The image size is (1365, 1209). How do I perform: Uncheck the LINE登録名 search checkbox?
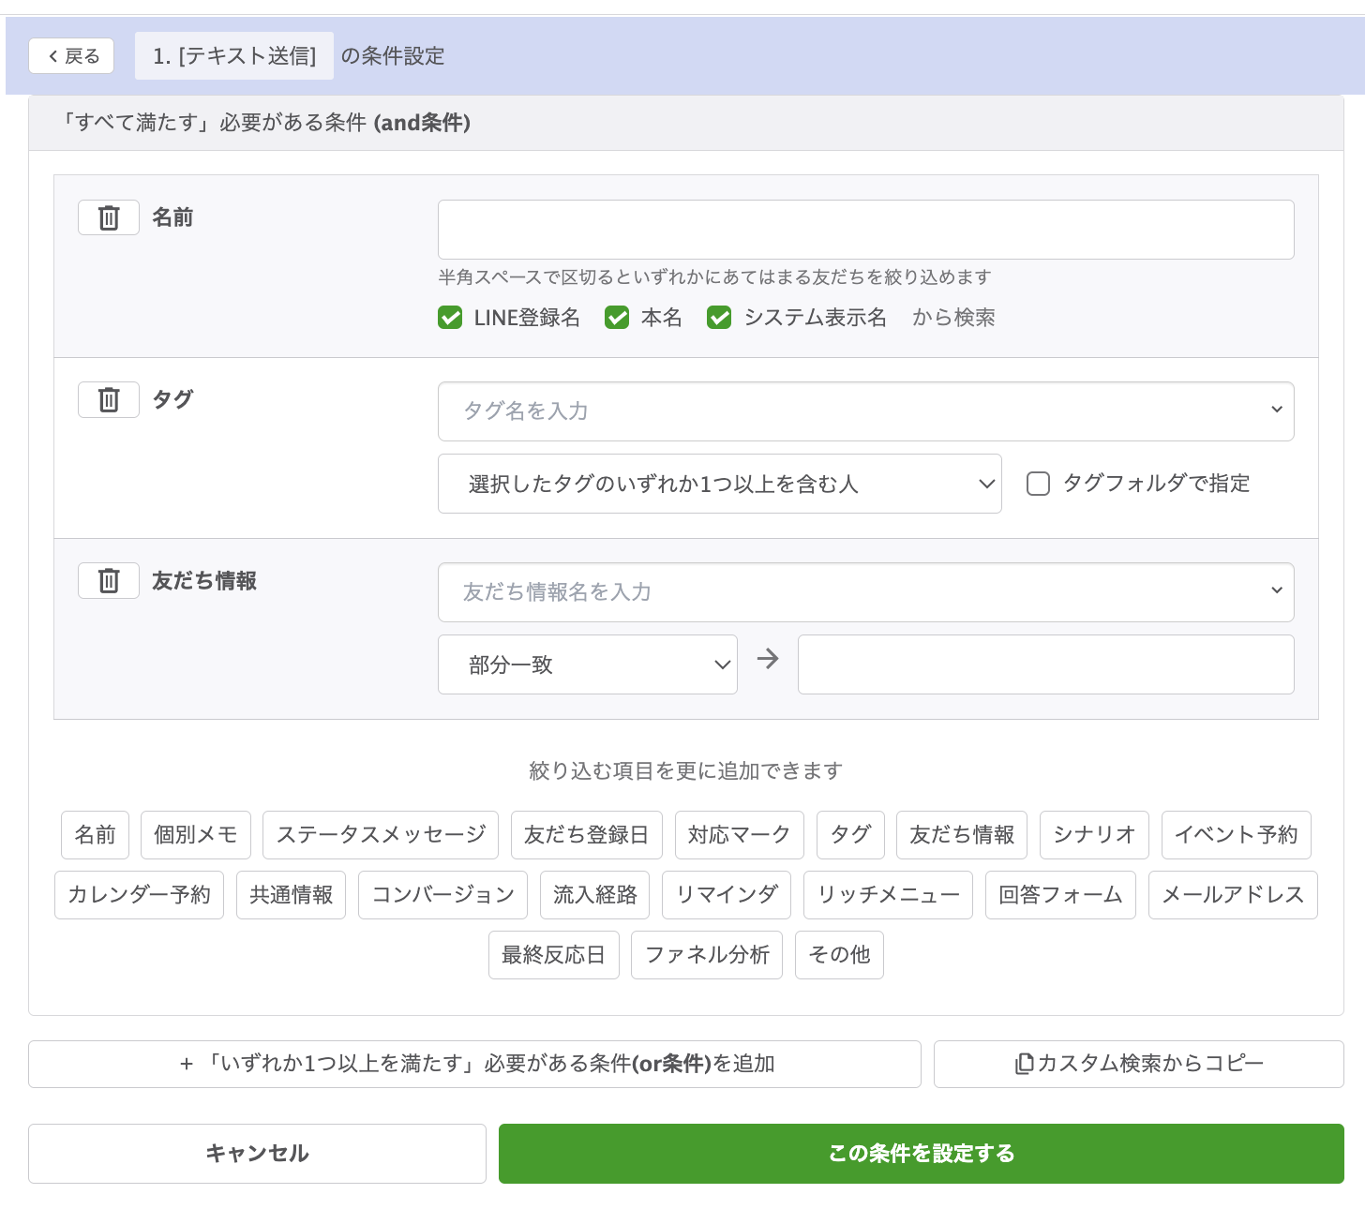coord(450,318)
